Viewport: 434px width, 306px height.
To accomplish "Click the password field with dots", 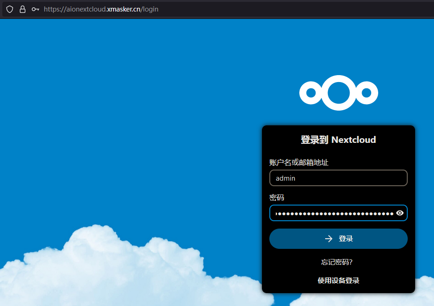I will pos(338,213).
